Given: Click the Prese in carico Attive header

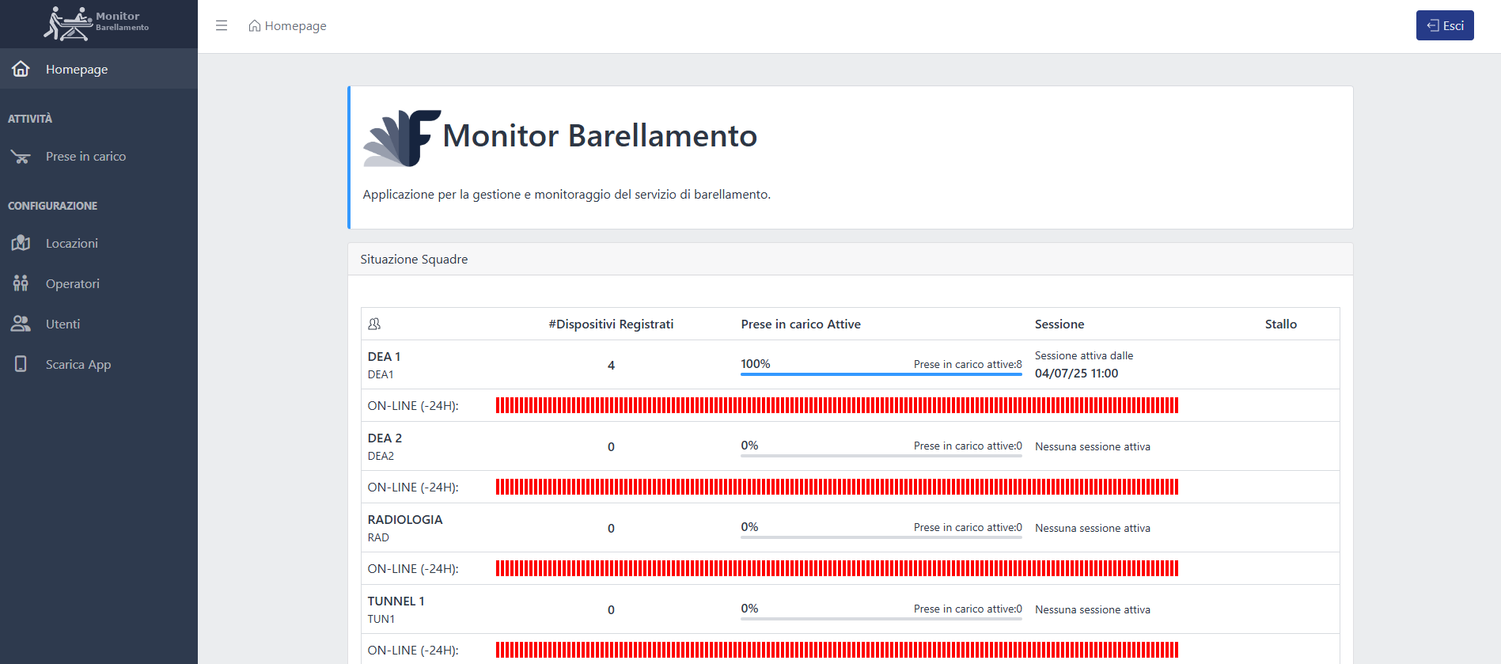Looking at the screenshot, I should click(x=801, y=324).
